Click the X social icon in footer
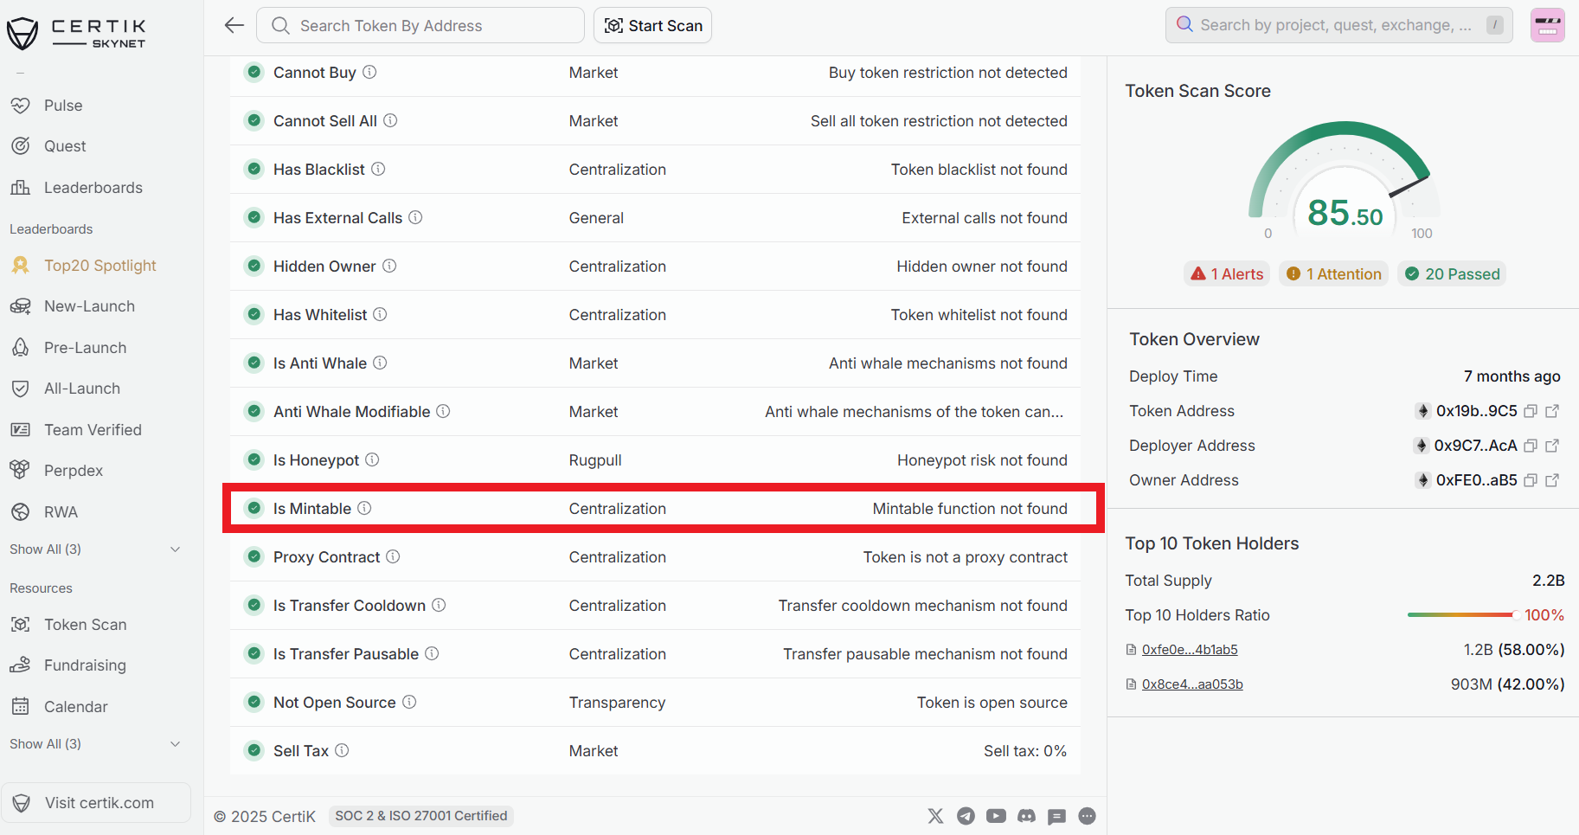Image resolution: width=1579 pixels, height=835 pixels. pos(935,816)
